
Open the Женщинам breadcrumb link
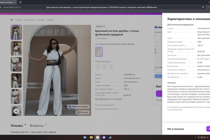tap(29, 20)
